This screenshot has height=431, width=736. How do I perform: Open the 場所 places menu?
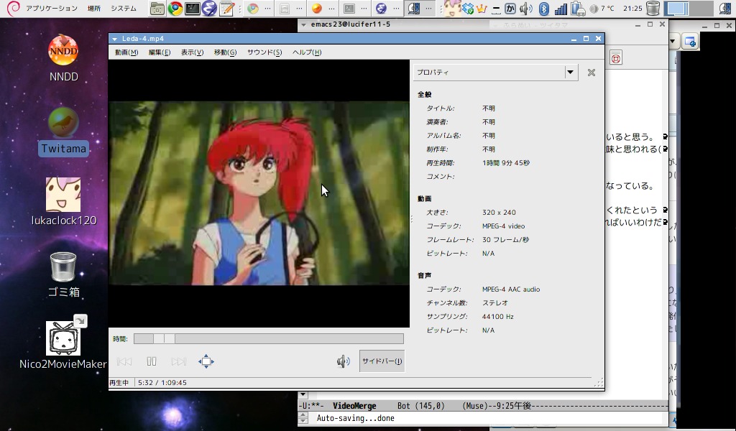click(94, 8)
